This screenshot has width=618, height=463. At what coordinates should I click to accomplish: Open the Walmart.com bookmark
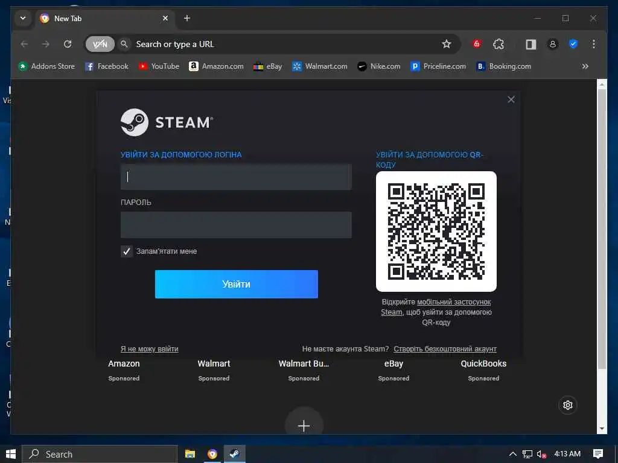(x=320, y=66)
